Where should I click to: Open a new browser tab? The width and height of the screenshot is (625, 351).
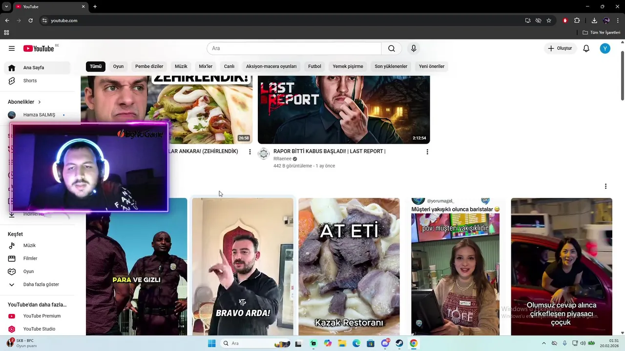tap(95, 6)
